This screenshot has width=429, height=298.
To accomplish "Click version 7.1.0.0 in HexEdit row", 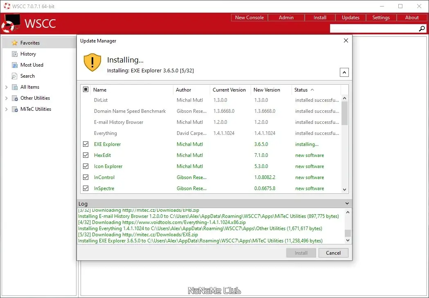I will [261, 155].
